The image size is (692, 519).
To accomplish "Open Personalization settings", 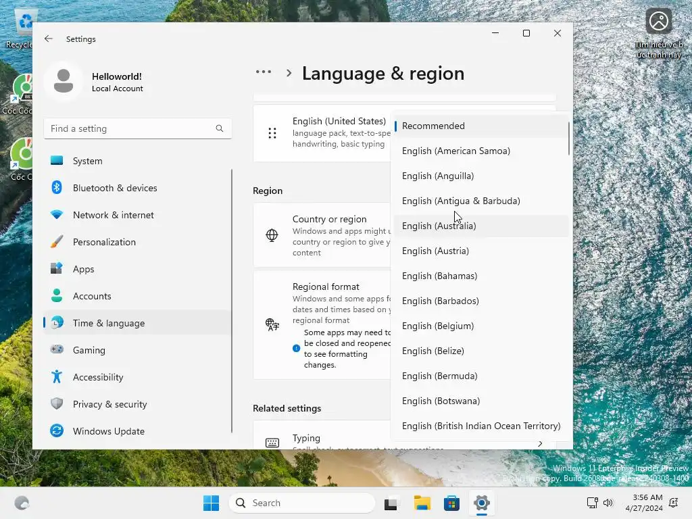I will coord(137,242).
